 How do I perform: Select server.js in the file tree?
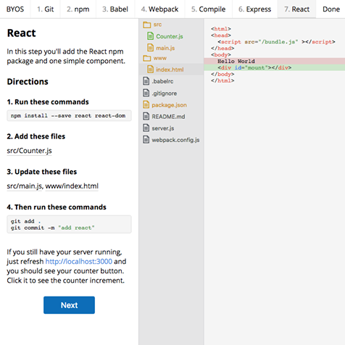click(163, 128)
